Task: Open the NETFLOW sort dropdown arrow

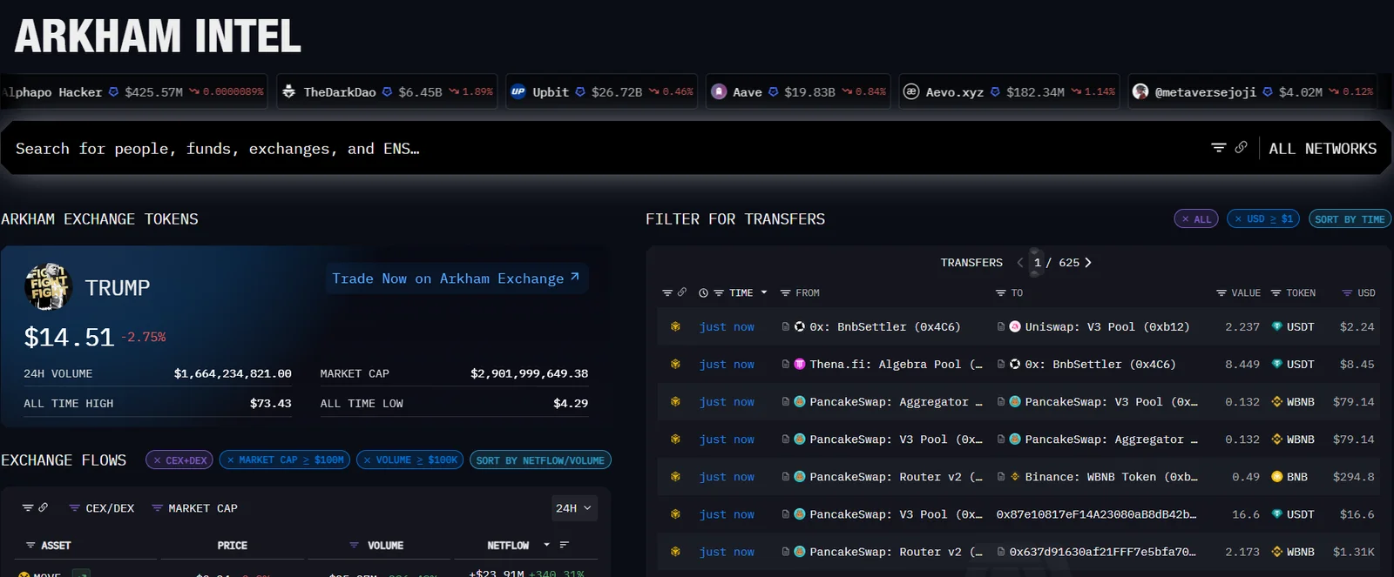Action: [x=546, y=545]
